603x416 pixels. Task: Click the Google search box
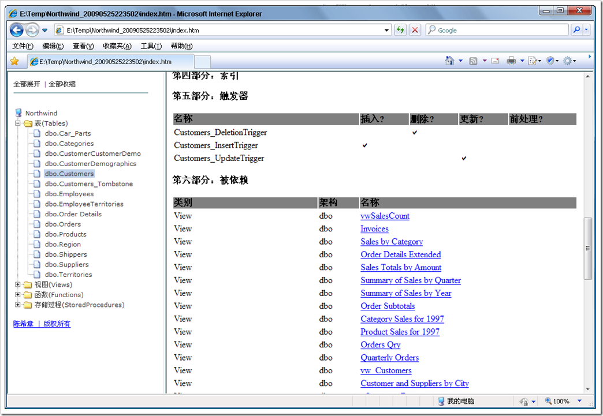pos(497,30)
